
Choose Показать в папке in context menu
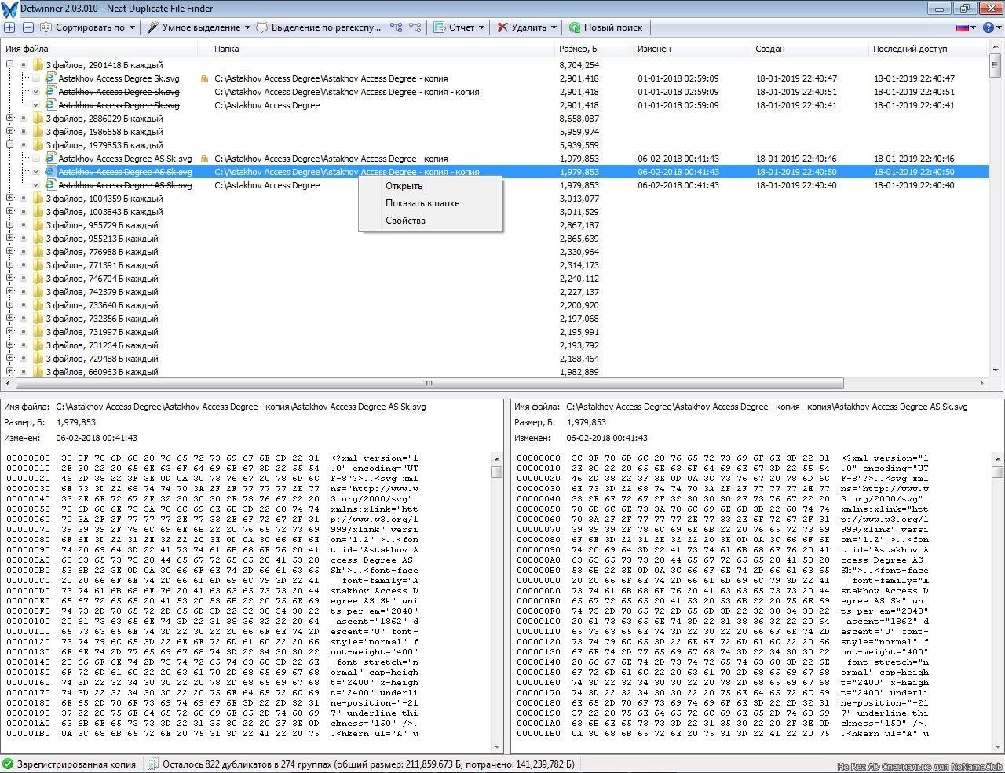(429, 203)
